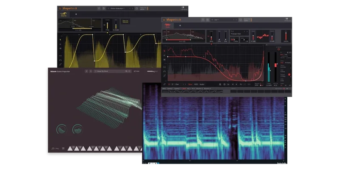
Task: Adjust the red Drive amount slider
Action: click(x=211, y=36)
